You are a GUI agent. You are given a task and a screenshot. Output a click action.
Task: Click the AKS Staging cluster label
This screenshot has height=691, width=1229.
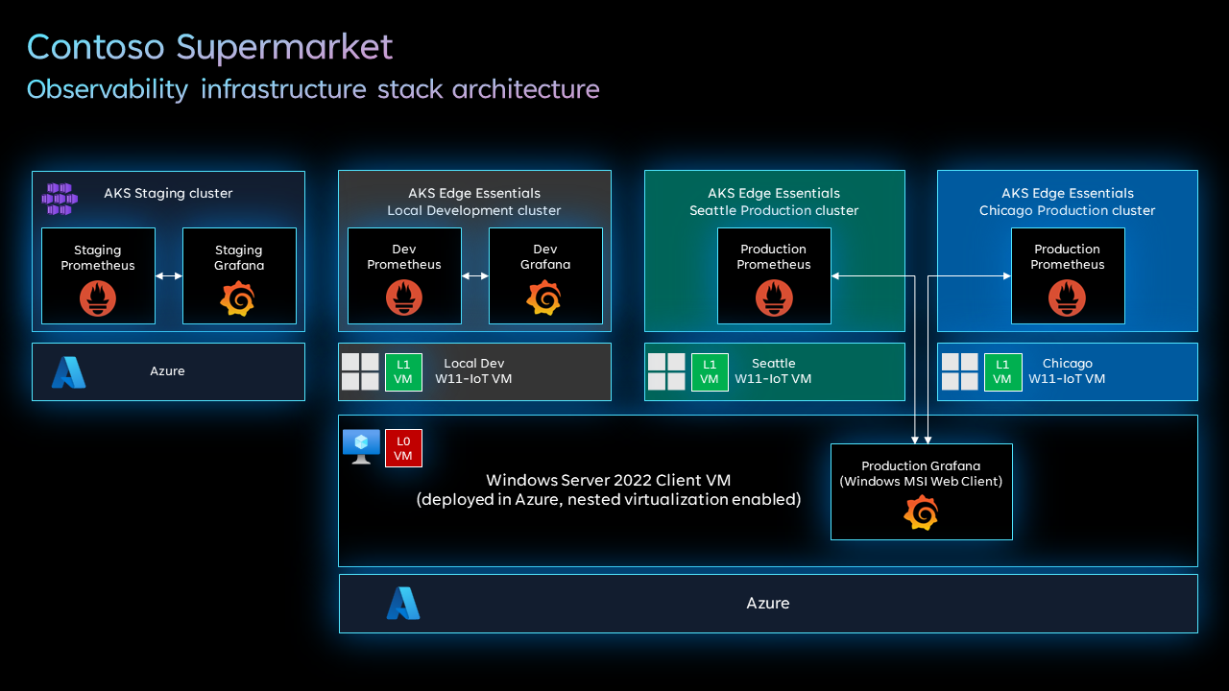[169, 193]
